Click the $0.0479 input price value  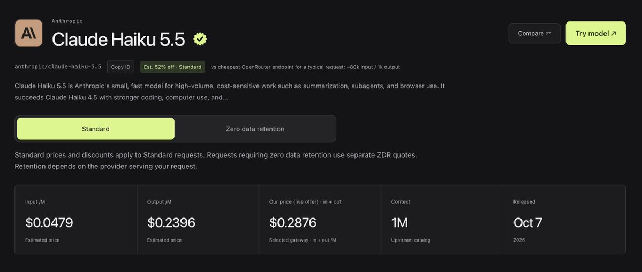(49, 223)
